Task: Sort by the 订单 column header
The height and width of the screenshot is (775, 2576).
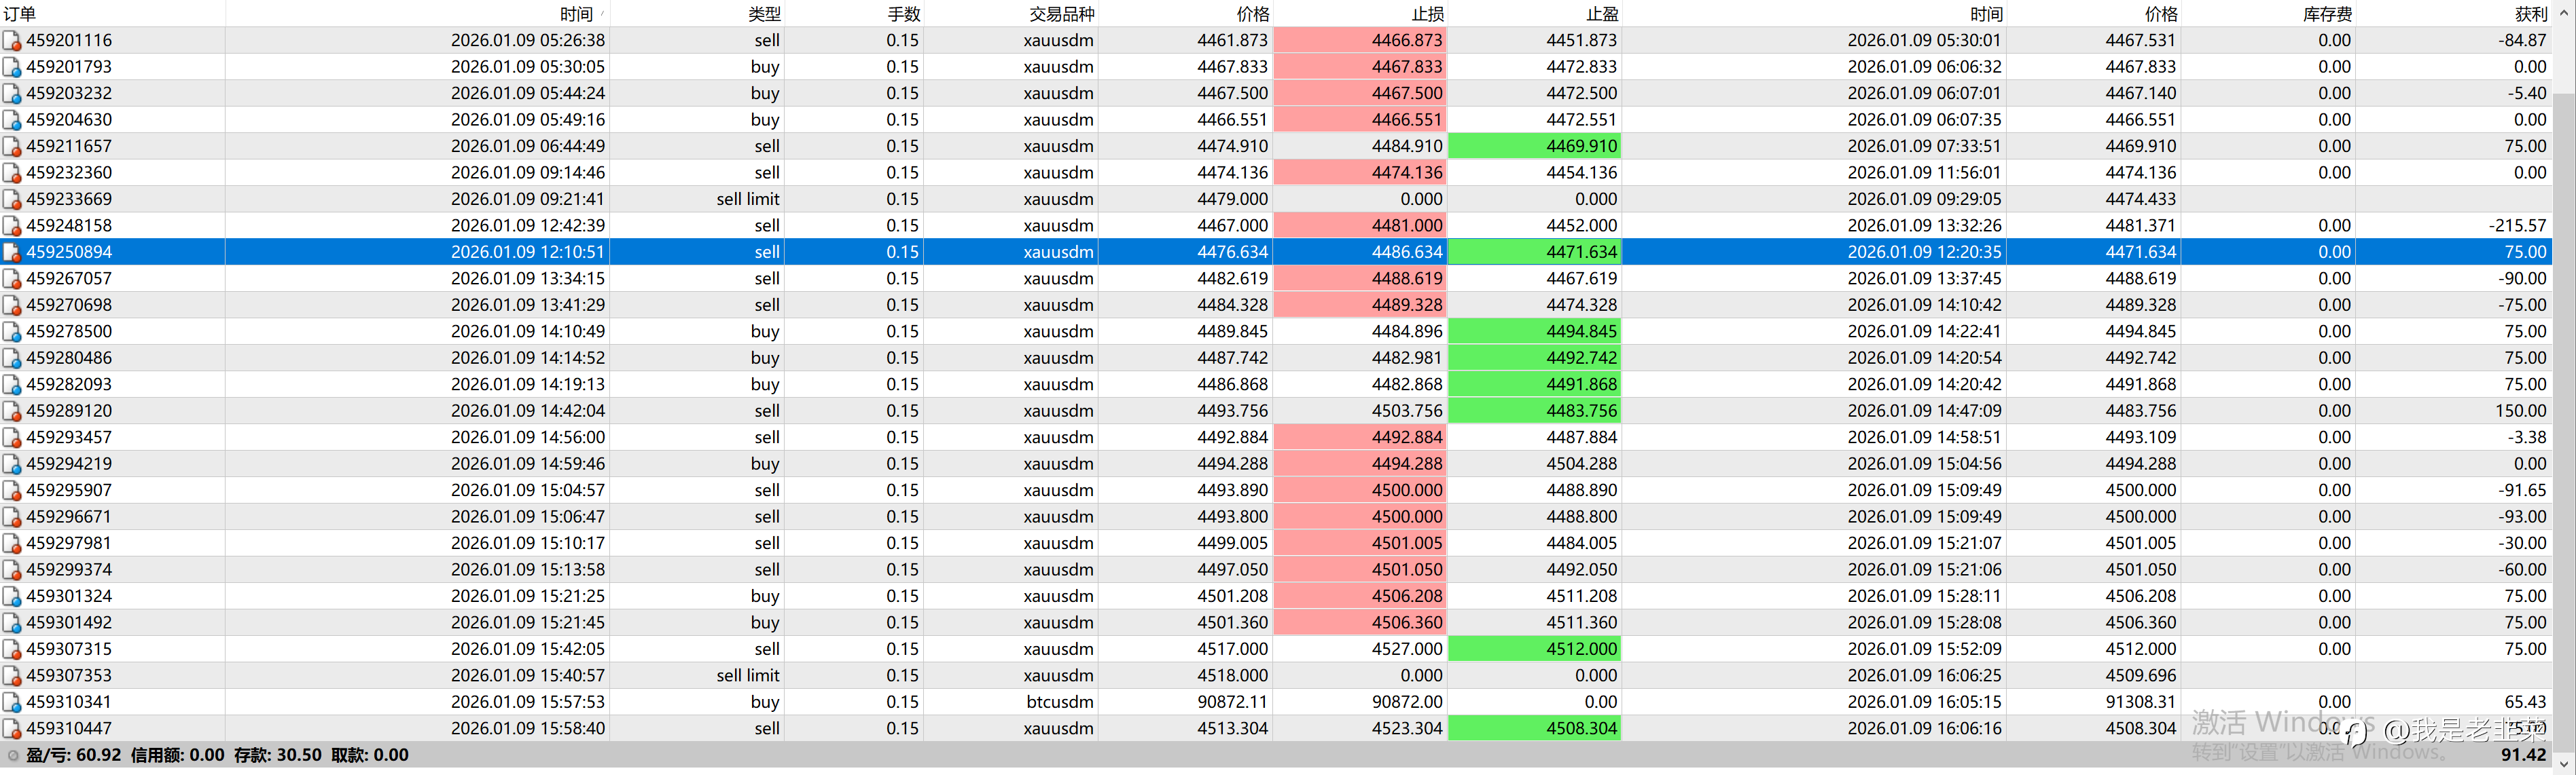Action: tap(20, 14)
